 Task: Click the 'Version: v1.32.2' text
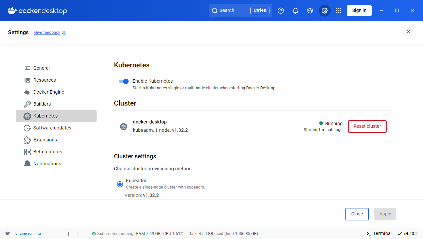142,195
